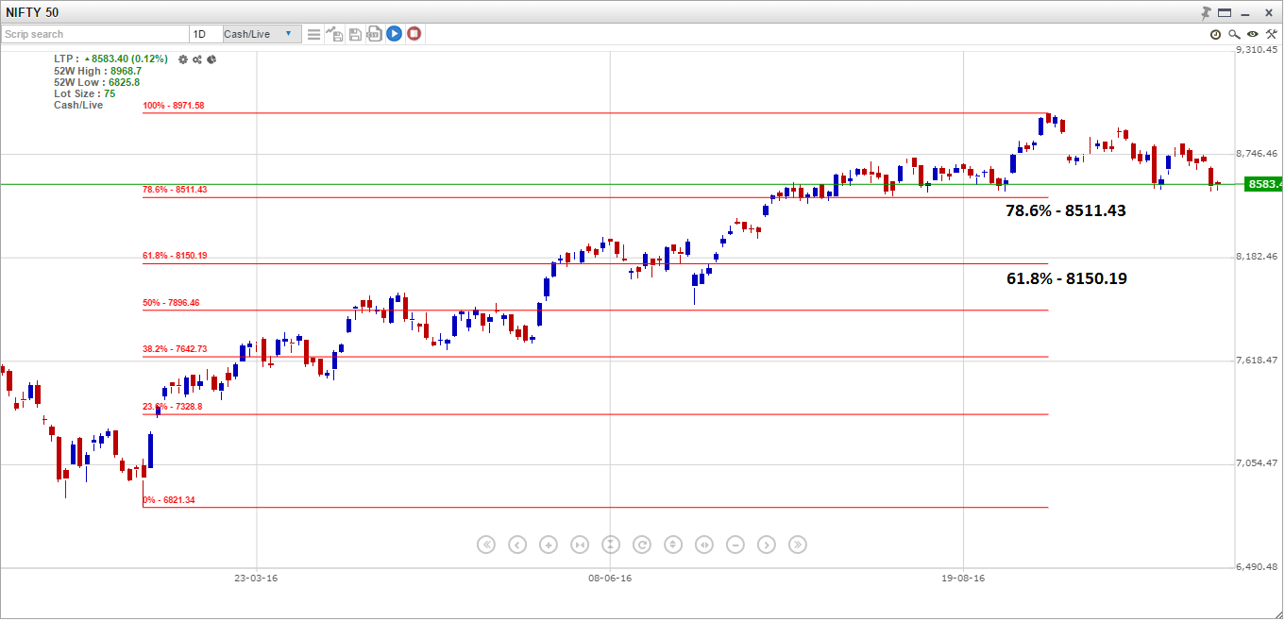Open the single gear settings icon beside LTP

[x=183, y=59]
